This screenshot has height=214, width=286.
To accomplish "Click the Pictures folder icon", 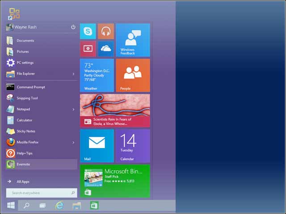I will pyautogui.click(x=10, y=52).
